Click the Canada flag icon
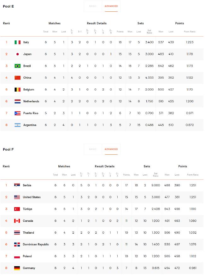This screenshot has width=205, height=276. click(x=17, y=221)
